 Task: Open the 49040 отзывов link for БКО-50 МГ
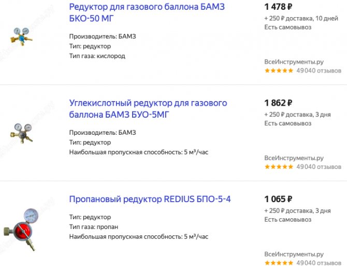click(x=319, y=70)
